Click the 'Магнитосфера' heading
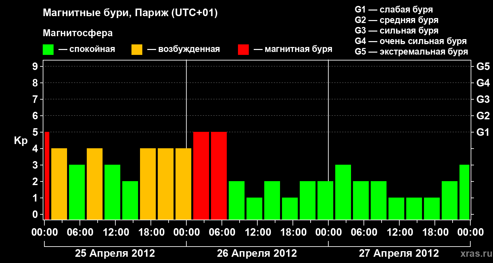Viewport: 493px width, 263px height. (78, 33)
